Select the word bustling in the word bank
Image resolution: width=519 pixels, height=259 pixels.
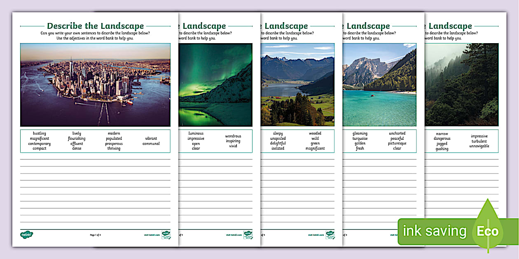[x=40, y=133]
